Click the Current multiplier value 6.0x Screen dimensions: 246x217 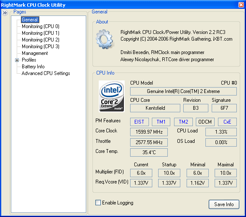[x=141, y=173]
